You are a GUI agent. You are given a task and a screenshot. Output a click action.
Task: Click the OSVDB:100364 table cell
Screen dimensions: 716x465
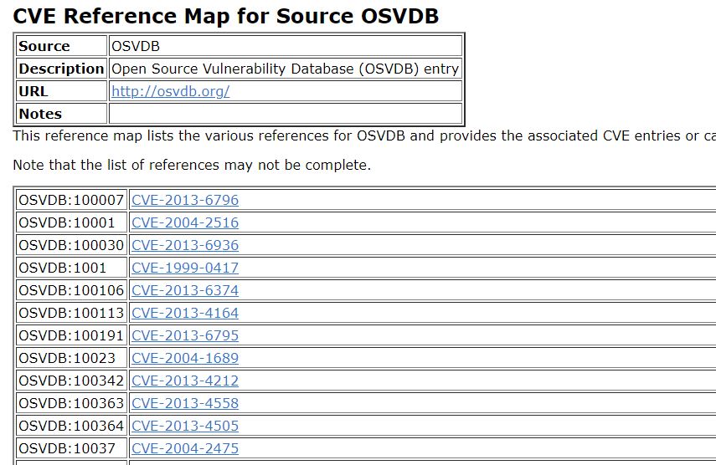coord(71,426)
